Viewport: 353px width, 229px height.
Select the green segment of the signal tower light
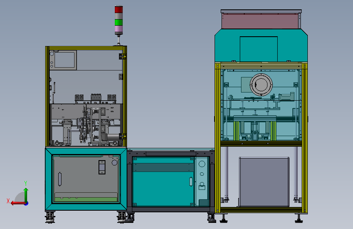[x=118, y=22]
